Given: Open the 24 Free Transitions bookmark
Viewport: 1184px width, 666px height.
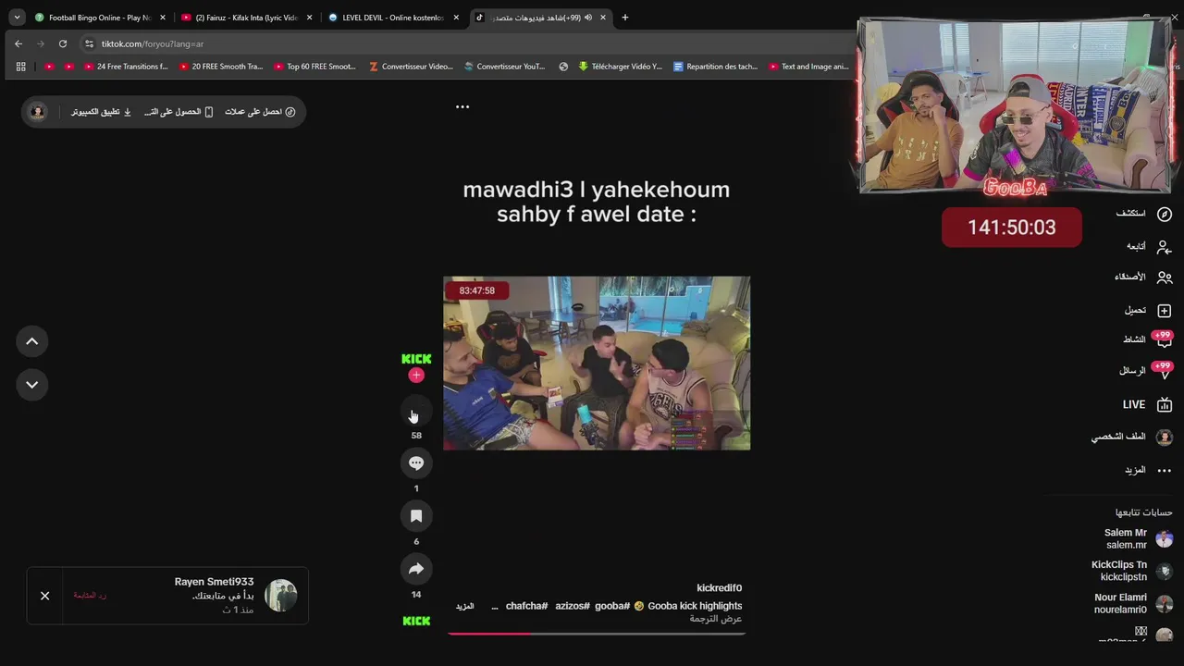Looking at the screenshot, I should click(x=126, y=67).
